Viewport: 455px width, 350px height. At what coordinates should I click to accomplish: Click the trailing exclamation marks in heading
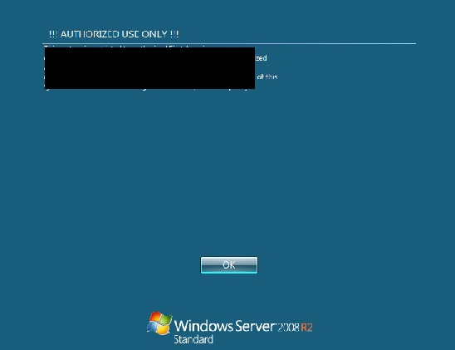click(174, 34)
